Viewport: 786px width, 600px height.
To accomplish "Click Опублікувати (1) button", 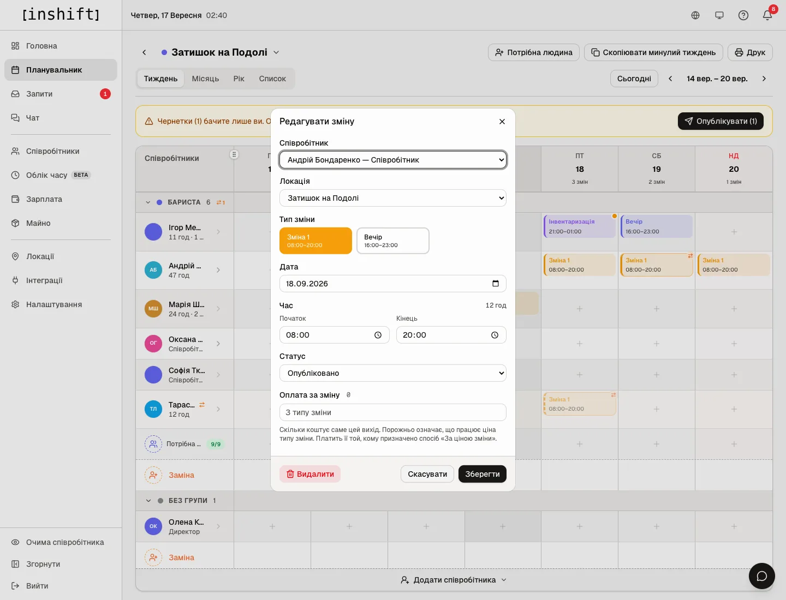I will [x=720, y=121].
